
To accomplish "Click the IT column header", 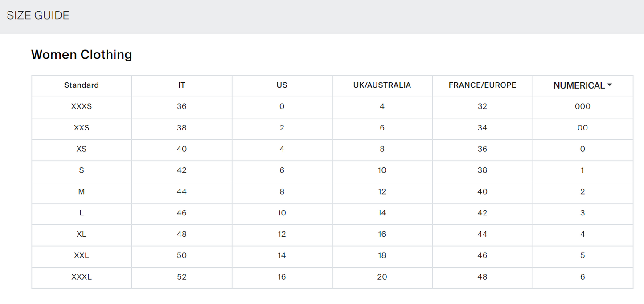I will click(x=182, y=85).
